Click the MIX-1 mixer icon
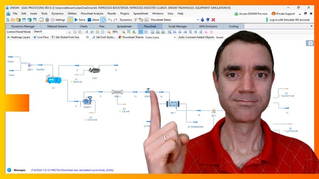The width and height of the screenshot is (319, 179). pyautogui.click(x=30, y=65)
